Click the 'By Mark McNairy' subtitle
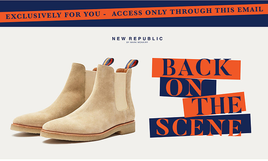This screenshot has height=161, width=268. click(137, 42)
